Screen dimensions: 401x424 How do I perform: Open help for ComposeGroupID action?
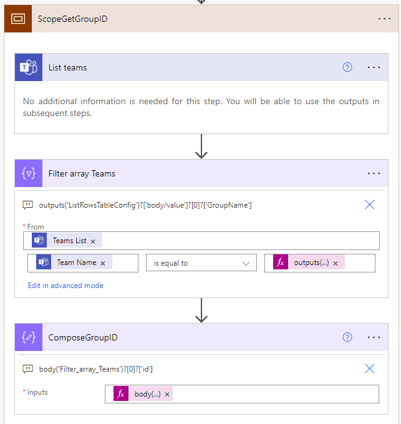[x=347, y=337]
